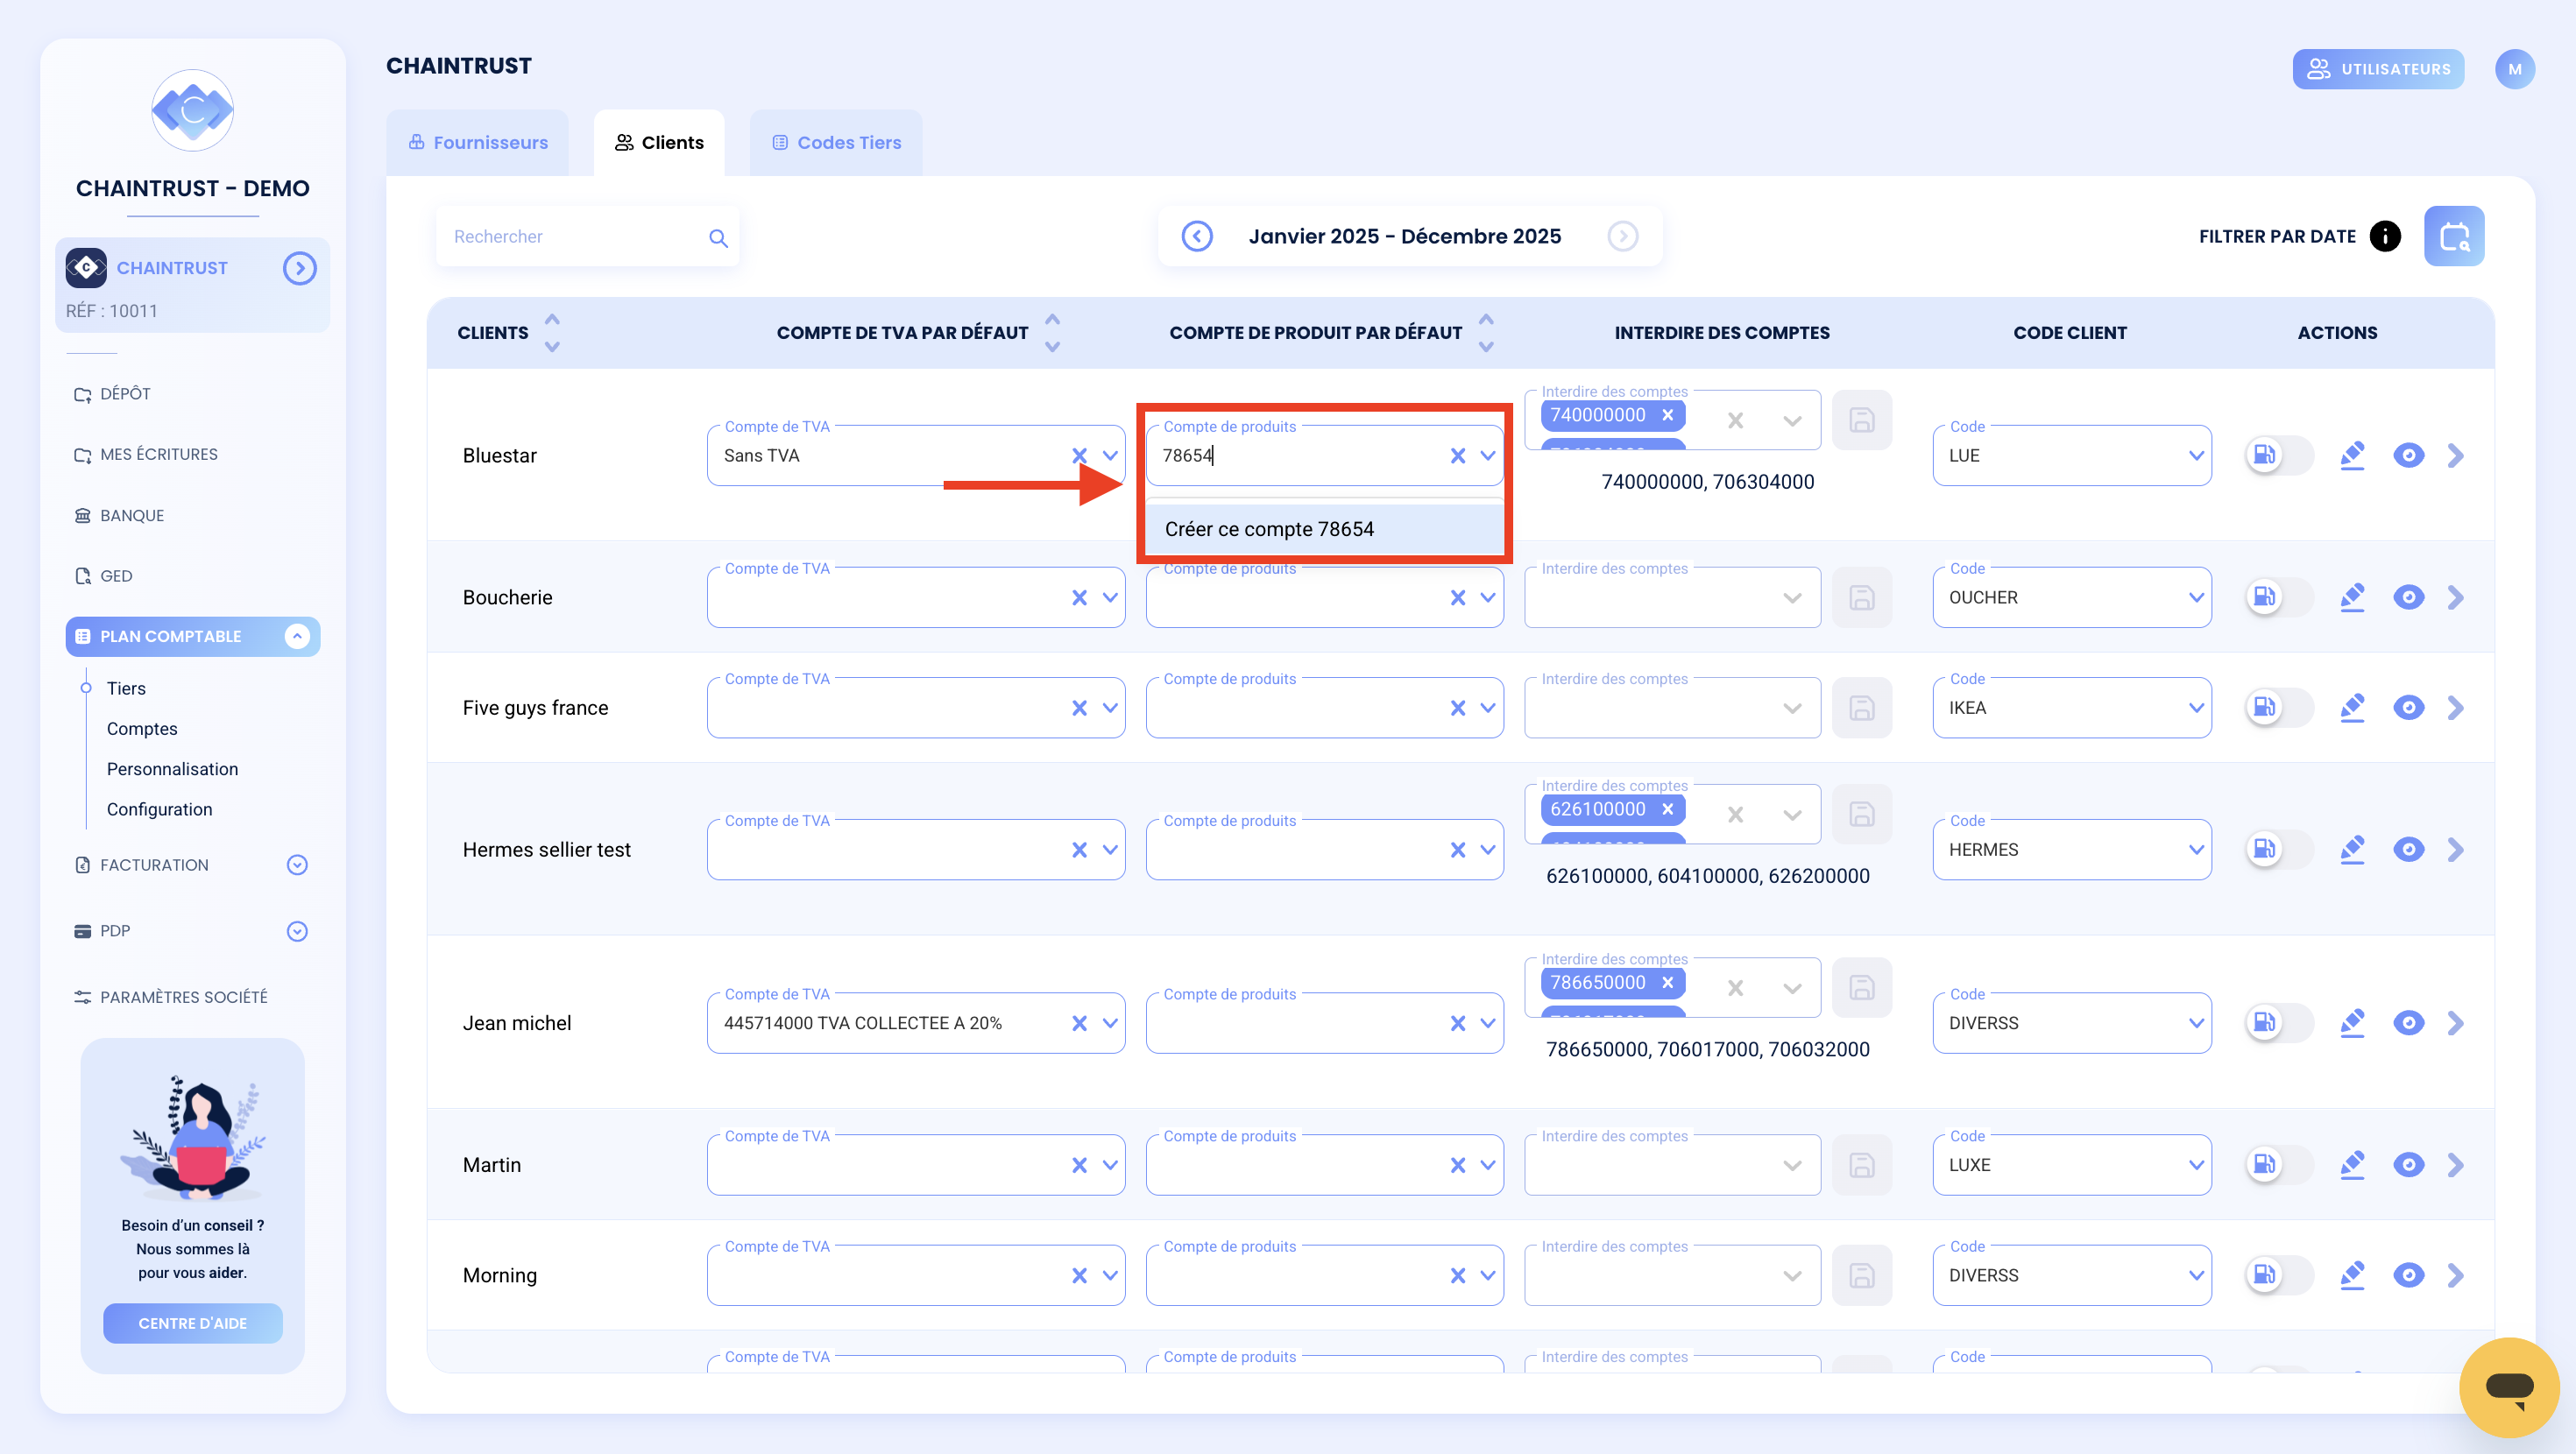
Task: Collapse the Plan Comptable menu section
Action: tap(296, 636)
